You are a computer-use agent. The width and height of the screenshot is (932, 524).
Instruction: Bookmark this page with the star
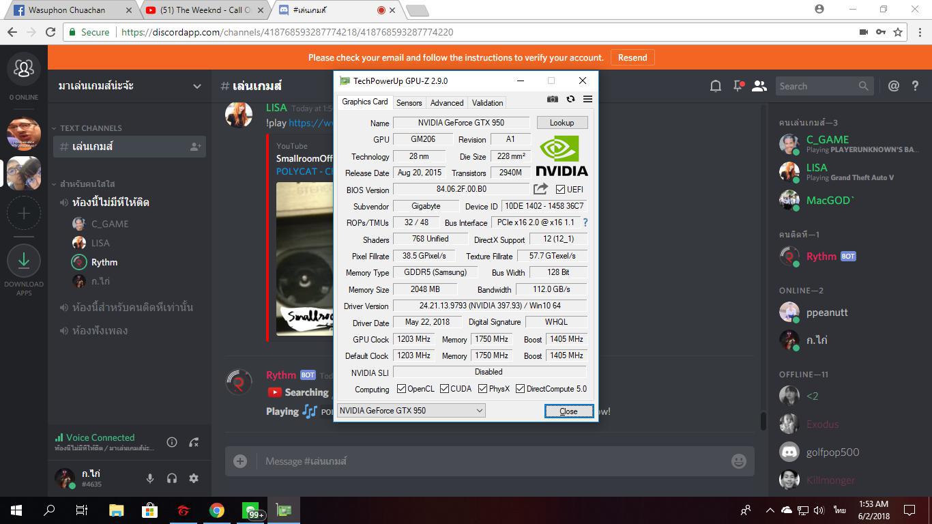pos(899,32)
